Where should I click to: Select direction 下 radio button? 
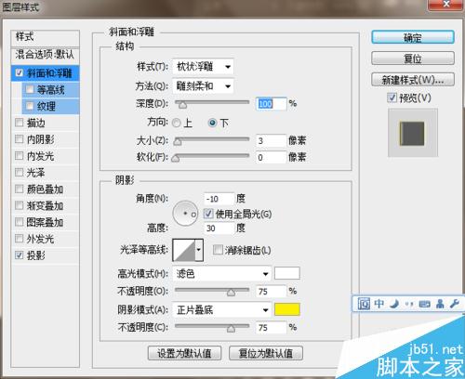point(212,123)
